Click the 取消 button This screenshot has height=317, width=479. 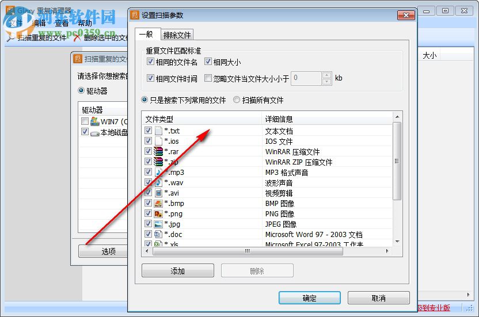coord(378,298)
